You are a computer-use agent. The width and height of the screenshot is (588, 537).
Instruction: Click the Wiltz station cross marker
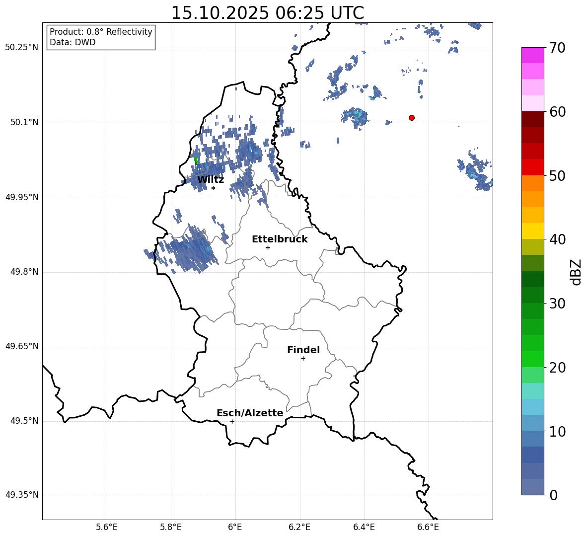click(x=214, y=188)
